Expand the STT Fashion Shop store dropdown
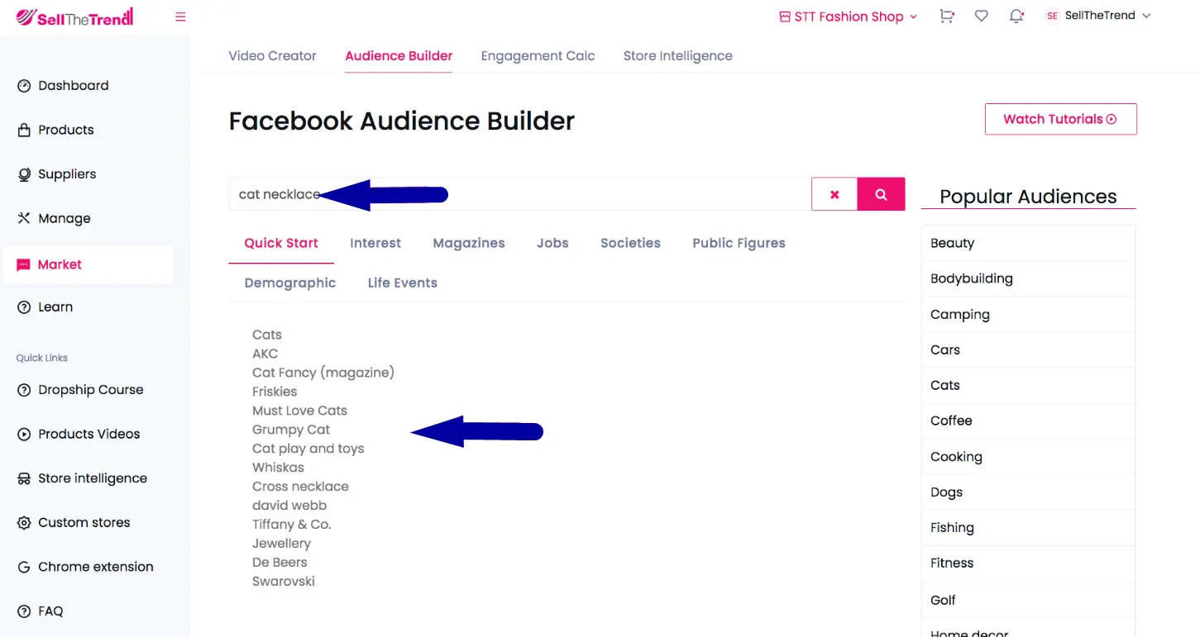The image size is (1200, 637). 849,17
